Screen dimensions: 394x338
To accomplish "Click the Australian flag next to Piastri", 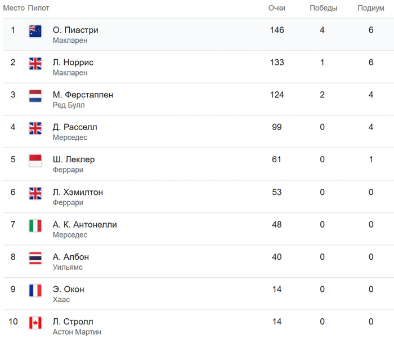I will [35, 31].
